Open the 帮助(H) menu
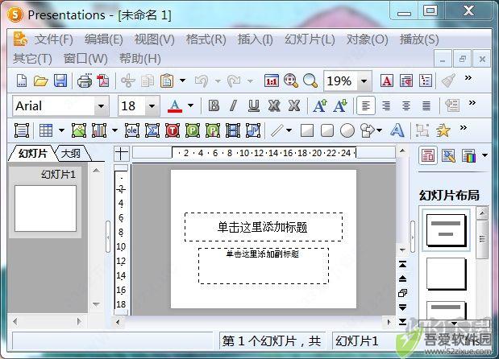This screenshot has height=359, width=499. (x=139, y=59)
